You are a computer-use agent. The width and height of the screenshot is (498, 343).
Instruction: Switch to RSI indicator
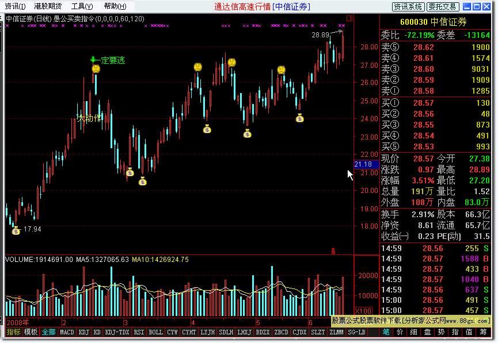click(x=139, y=332)
